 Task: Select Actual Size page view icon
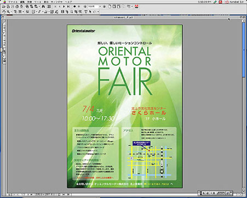point(110,7)
